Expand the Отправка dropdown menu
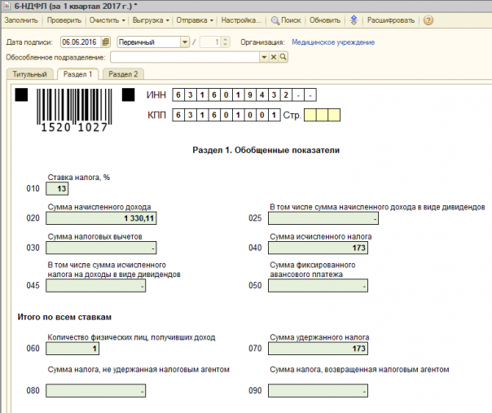The width and height of the screenshot is (492, 413). (x=195, y=20)
